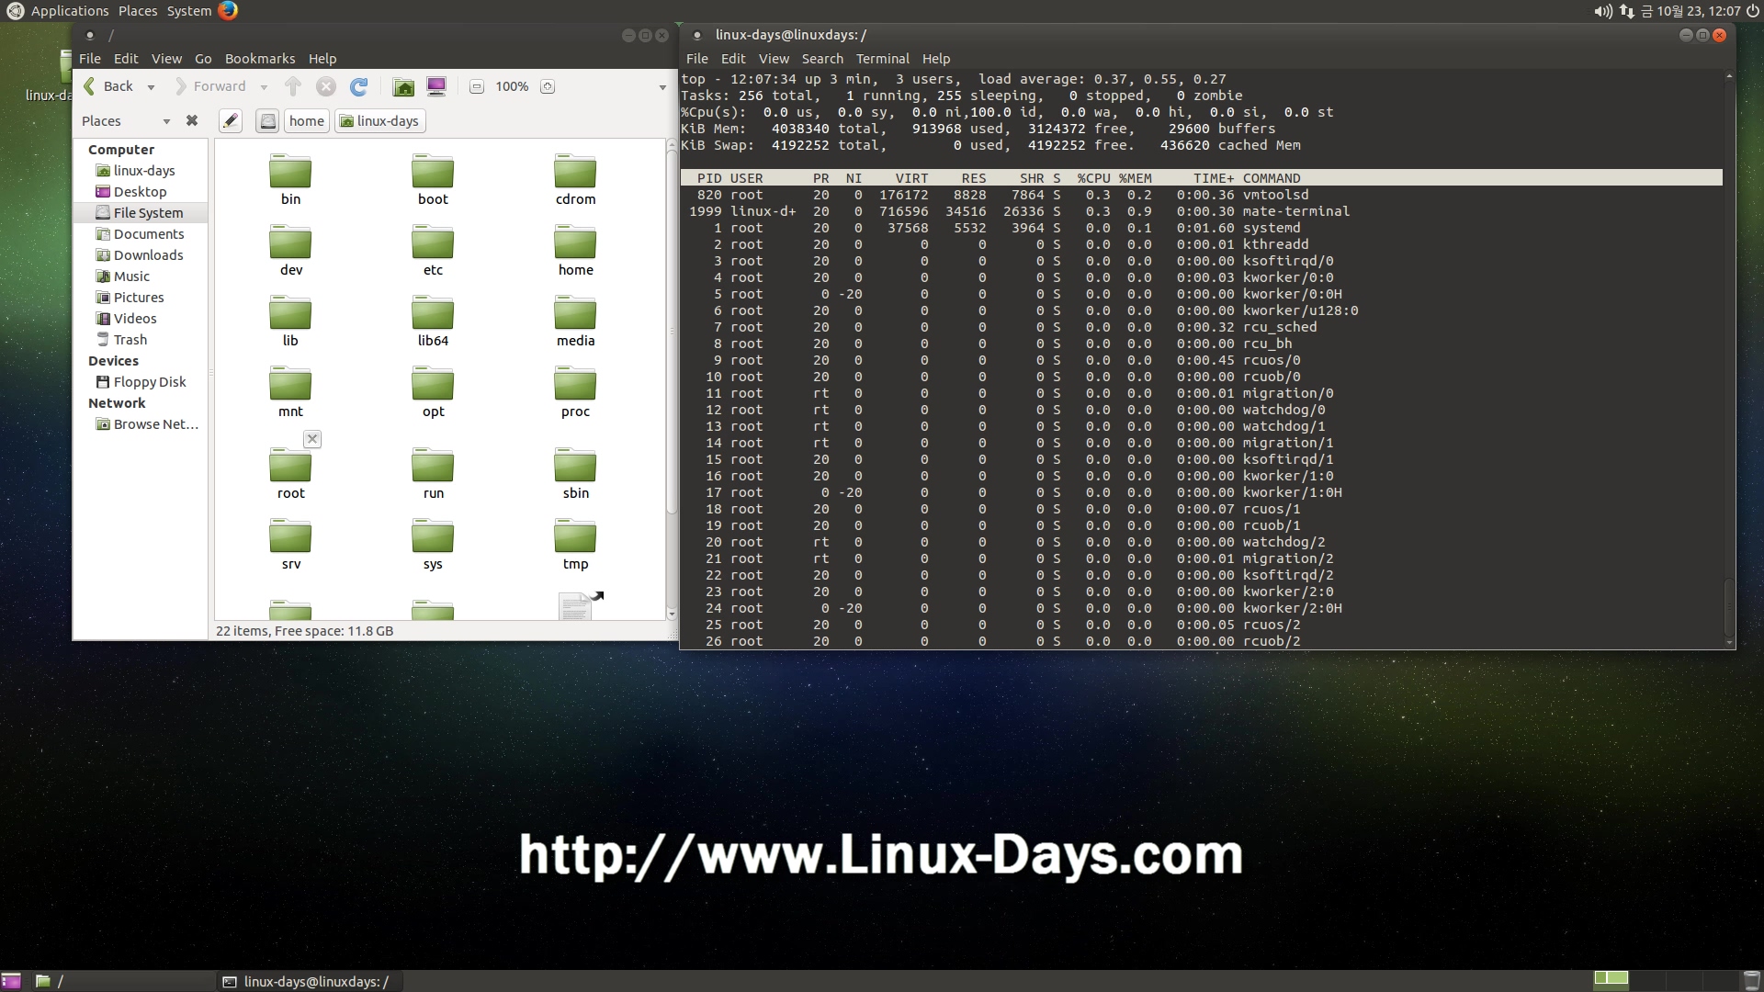Screen dimensions: 1764x992
Task: Switch to linux-days@linuxdays terminal taskbar button
Action: [308, 981]
